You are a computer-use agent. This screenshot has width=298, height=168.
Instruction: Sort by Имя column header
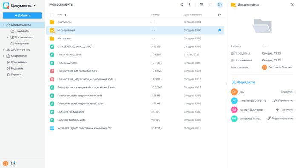pyautogui.click(x=60, y=15)
